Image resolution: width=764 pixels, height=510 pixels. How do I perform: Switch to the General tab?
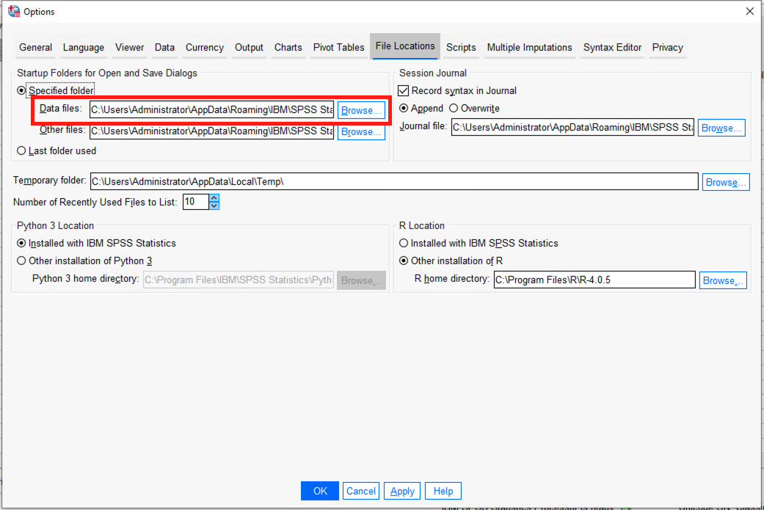click(35, 47)
